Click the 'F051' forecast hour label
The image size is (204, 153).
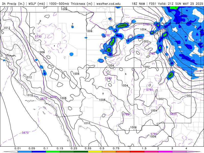pyautogui.click(x=152, y=4)
